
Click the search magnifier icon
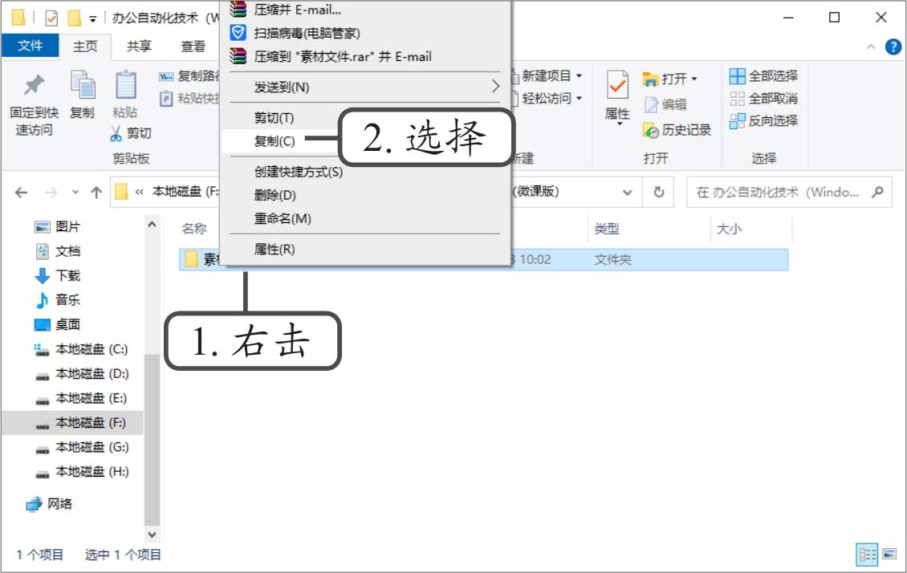877,191
